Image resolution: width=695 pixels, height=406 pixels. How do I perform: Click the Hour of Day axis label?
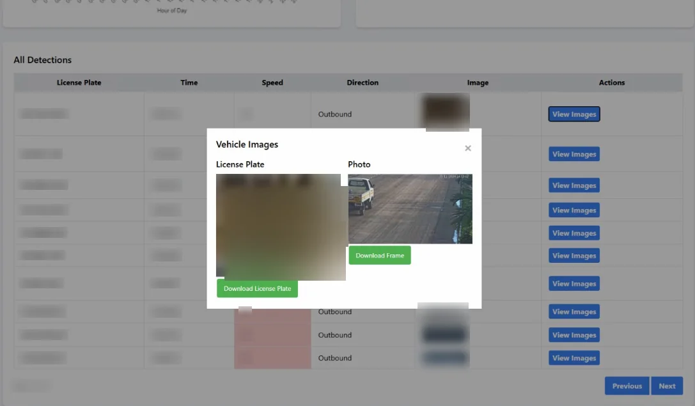click(172, 10)
